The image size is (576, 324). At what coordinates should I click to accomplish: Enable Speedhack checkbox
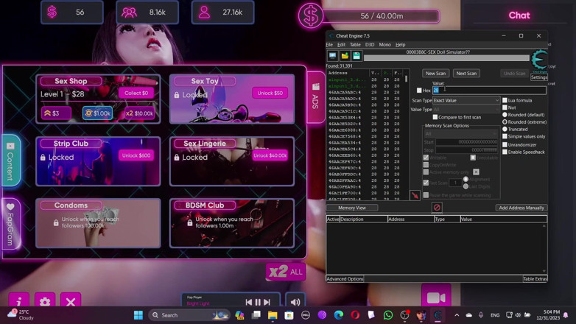[x=505, y=152]
